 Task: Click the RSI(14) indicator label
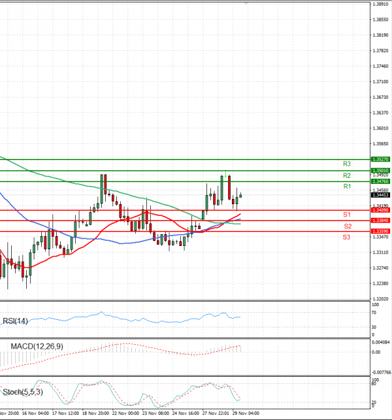15,321
